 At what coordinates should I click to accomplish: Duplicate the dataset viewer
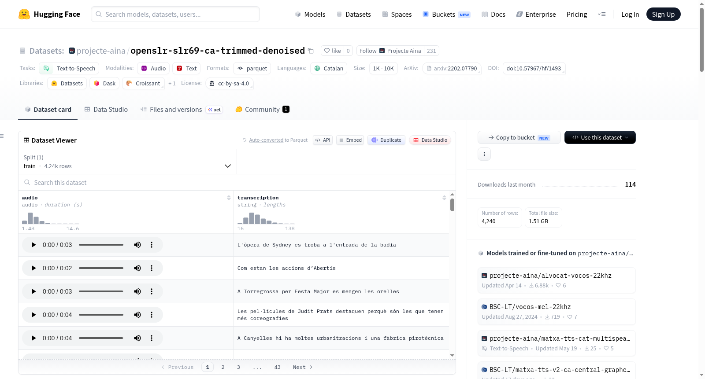click(386, 140)
